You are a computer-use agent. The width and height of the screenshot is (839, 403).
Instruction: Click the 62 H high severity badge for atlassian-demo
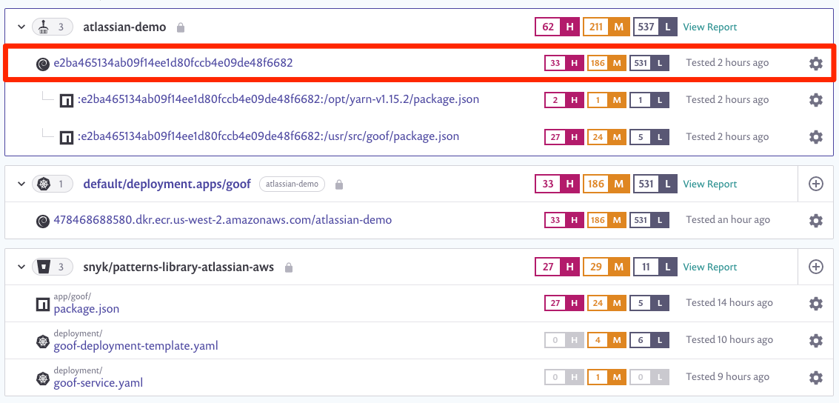pyautogui.click(x=557, y=27)
